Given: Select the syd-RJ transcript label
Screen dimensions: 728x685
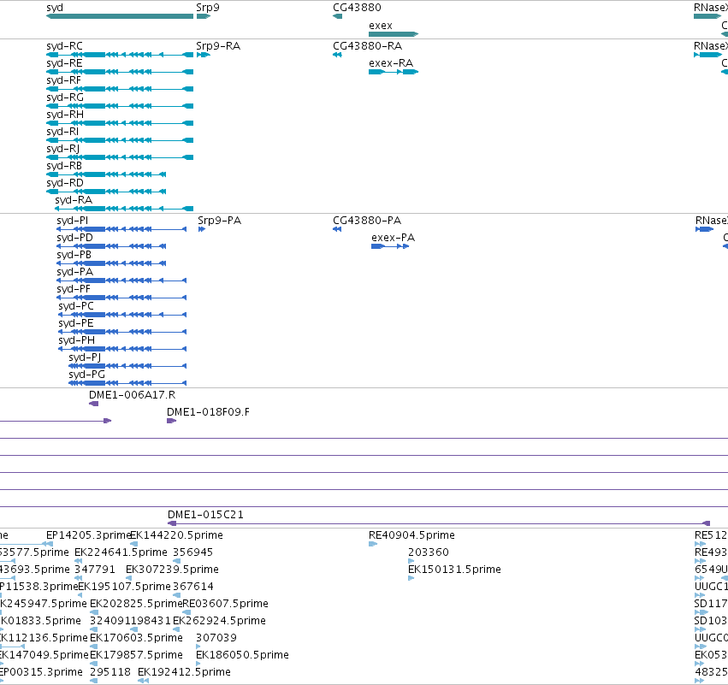Looking at the screenshot, I should (62, 149).
